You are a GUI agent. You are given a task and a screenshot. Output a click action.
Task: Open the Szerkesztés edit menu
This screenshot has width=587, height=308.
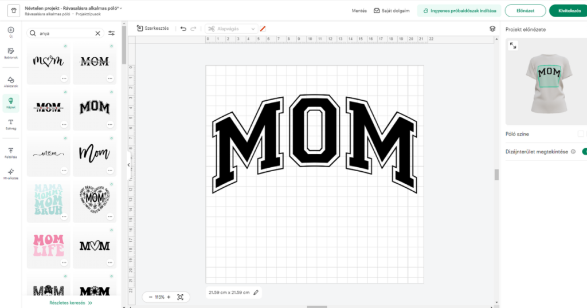tap(152, 28)
